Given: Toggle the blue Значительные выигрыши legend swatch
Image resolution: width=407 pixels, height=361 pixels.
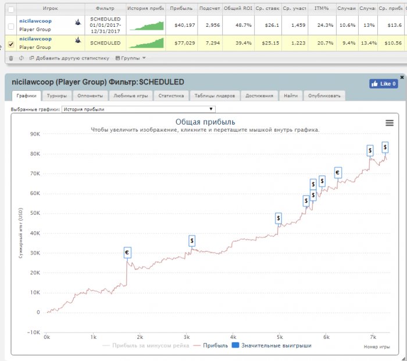Looking at the screenshot, I should click(235, 345).
